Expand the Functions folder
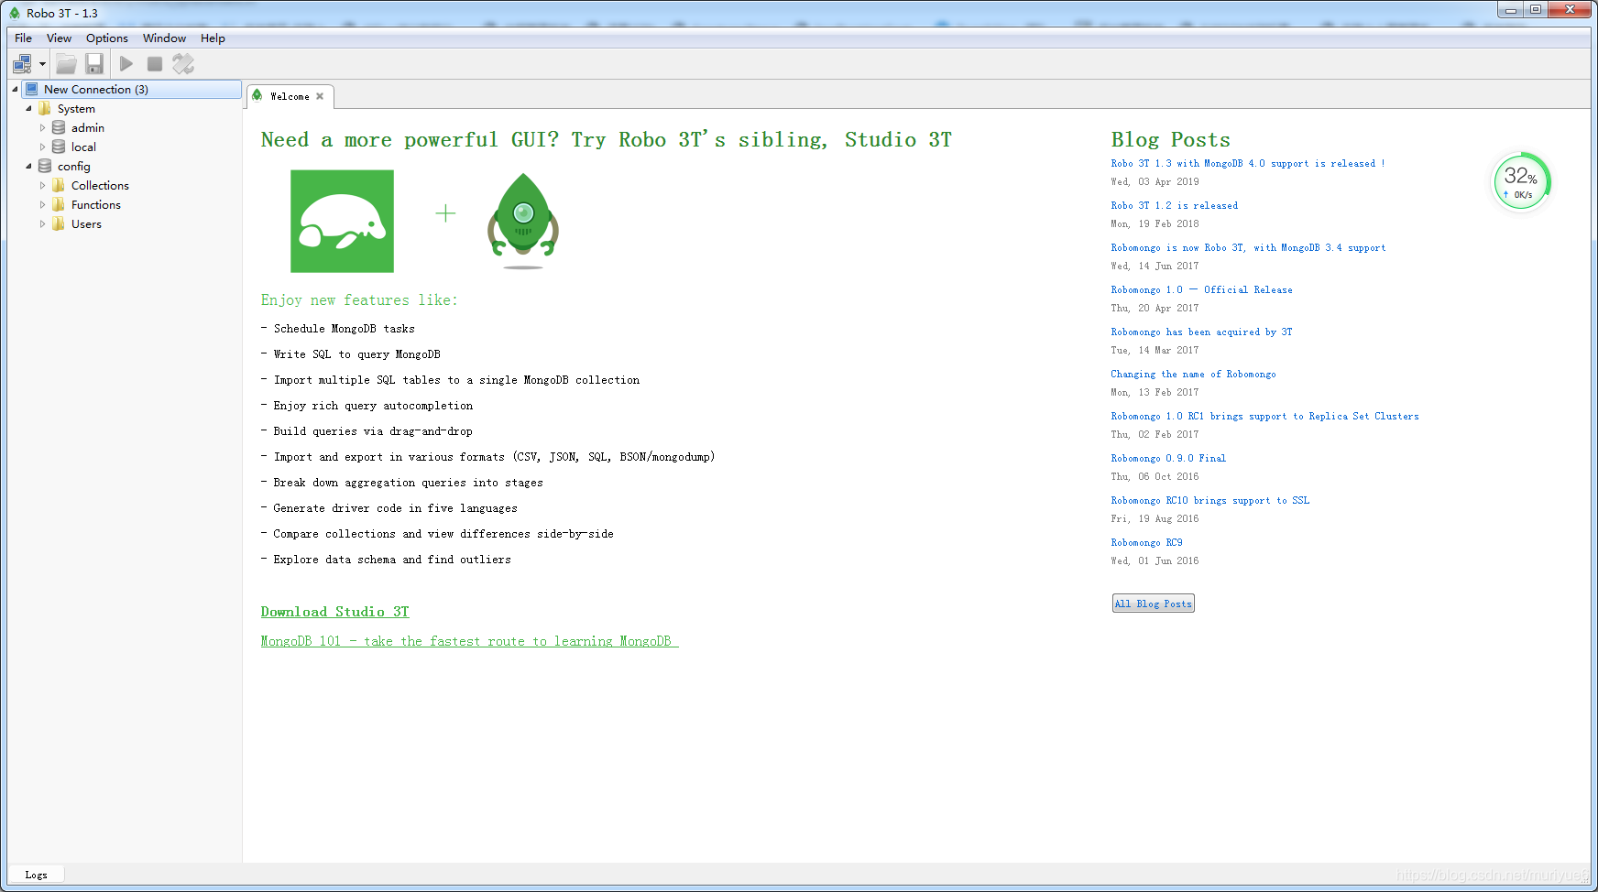This screenshot has height=892, width=1598. click(x=42, y=204)
